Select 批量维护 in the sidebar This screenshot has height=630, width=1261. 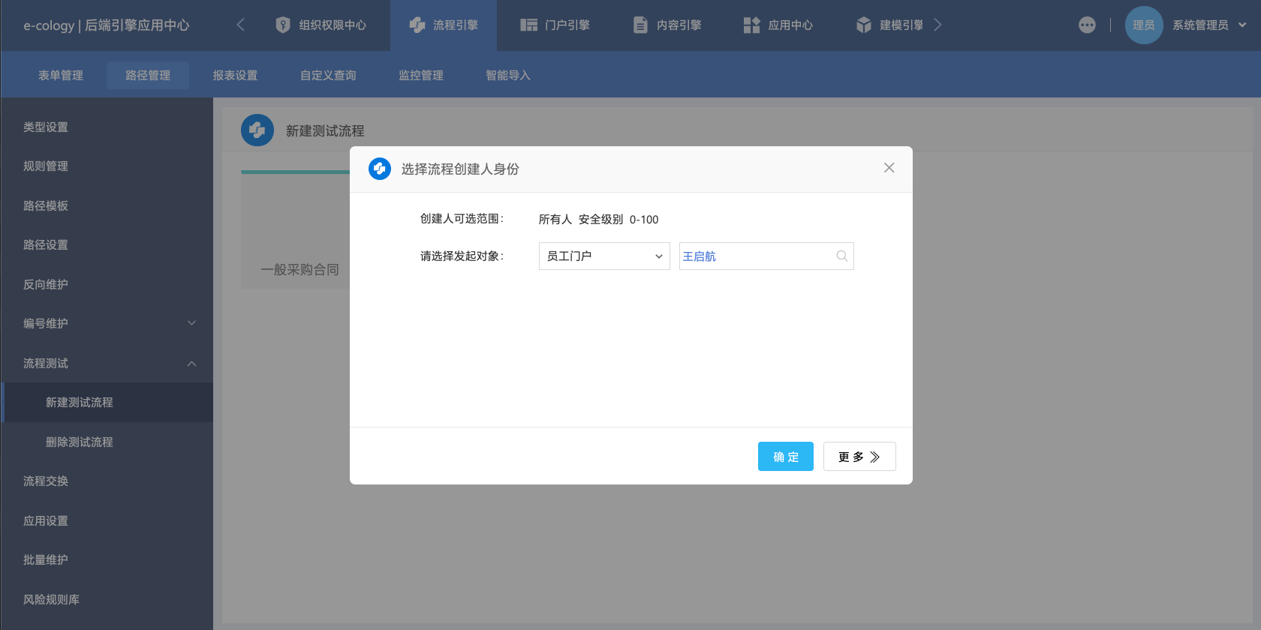107,559
